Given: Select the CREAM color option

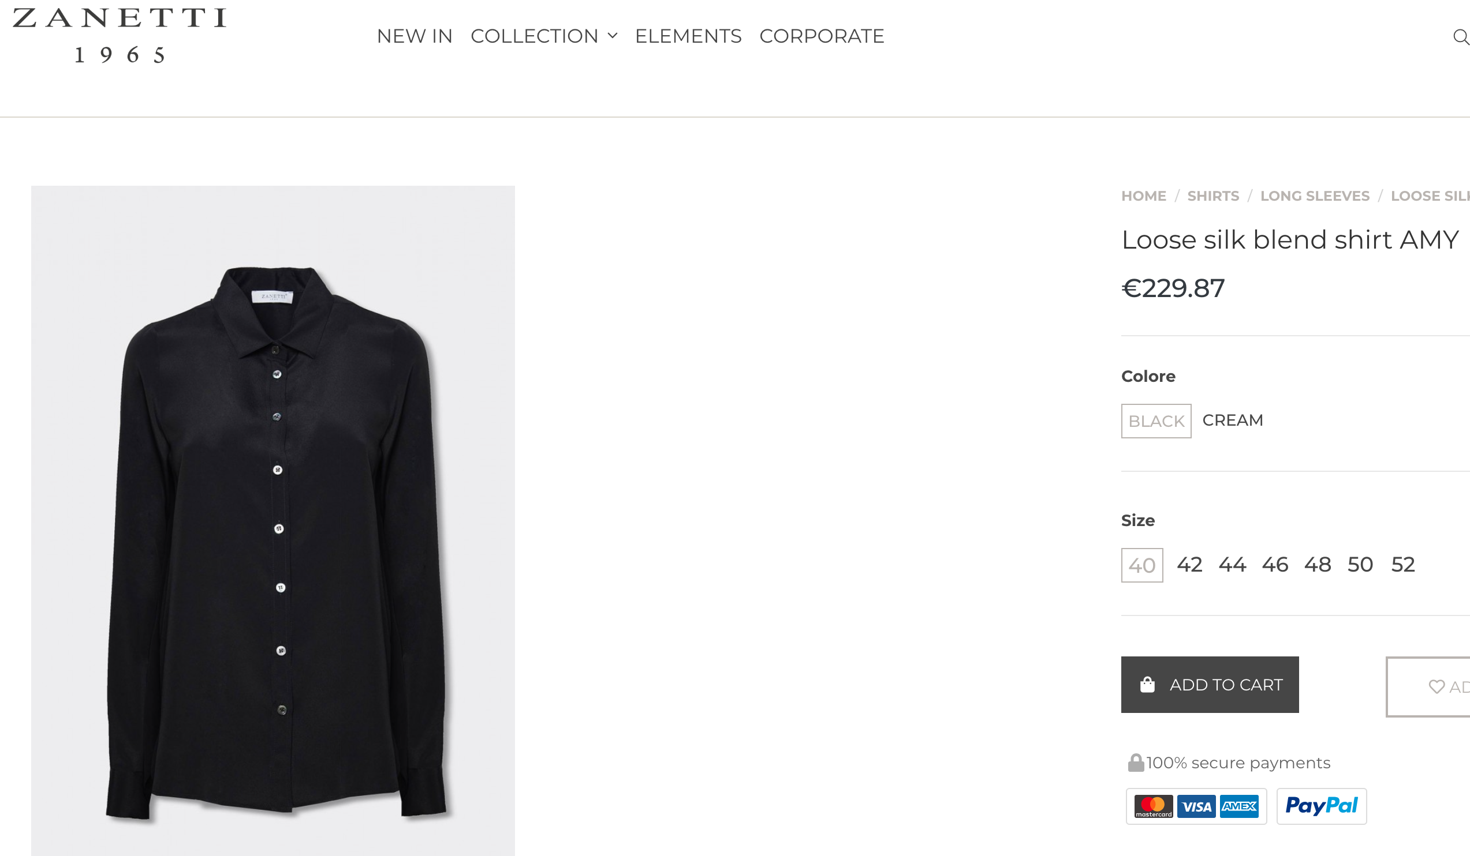Looking at the screenshot, I should point(1233,420).
